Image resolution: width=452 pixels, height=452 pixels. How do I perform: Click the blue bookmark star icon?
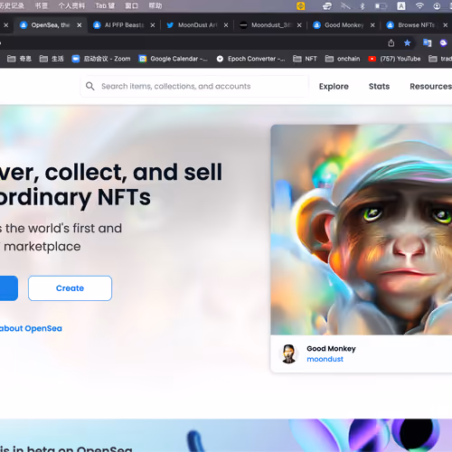point(407,43)
